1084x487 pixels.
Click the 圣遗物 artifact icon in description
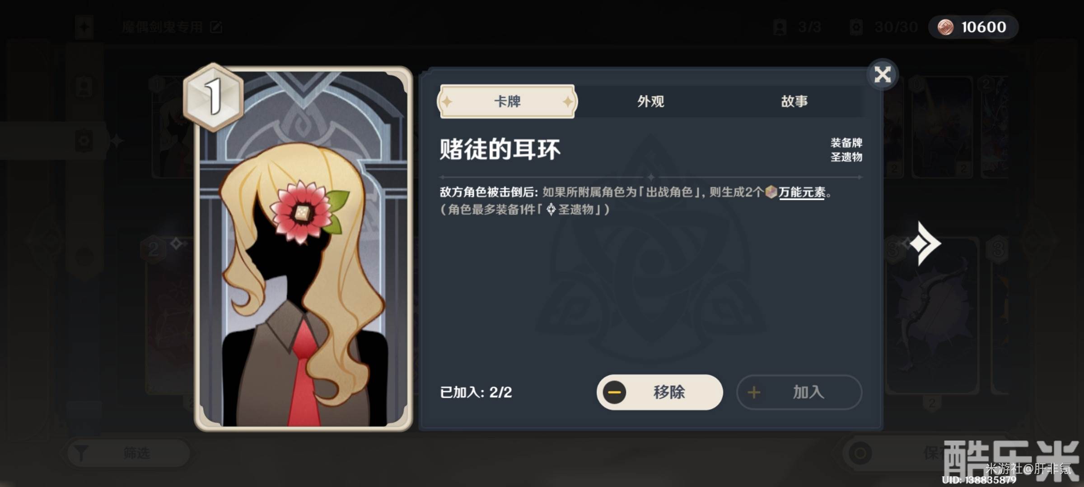coord(551,209)
